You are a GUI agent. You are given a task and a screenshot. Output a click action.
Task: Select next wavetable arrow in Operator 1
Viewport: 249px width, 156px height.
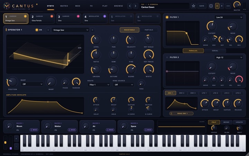[x=92, y=30]
